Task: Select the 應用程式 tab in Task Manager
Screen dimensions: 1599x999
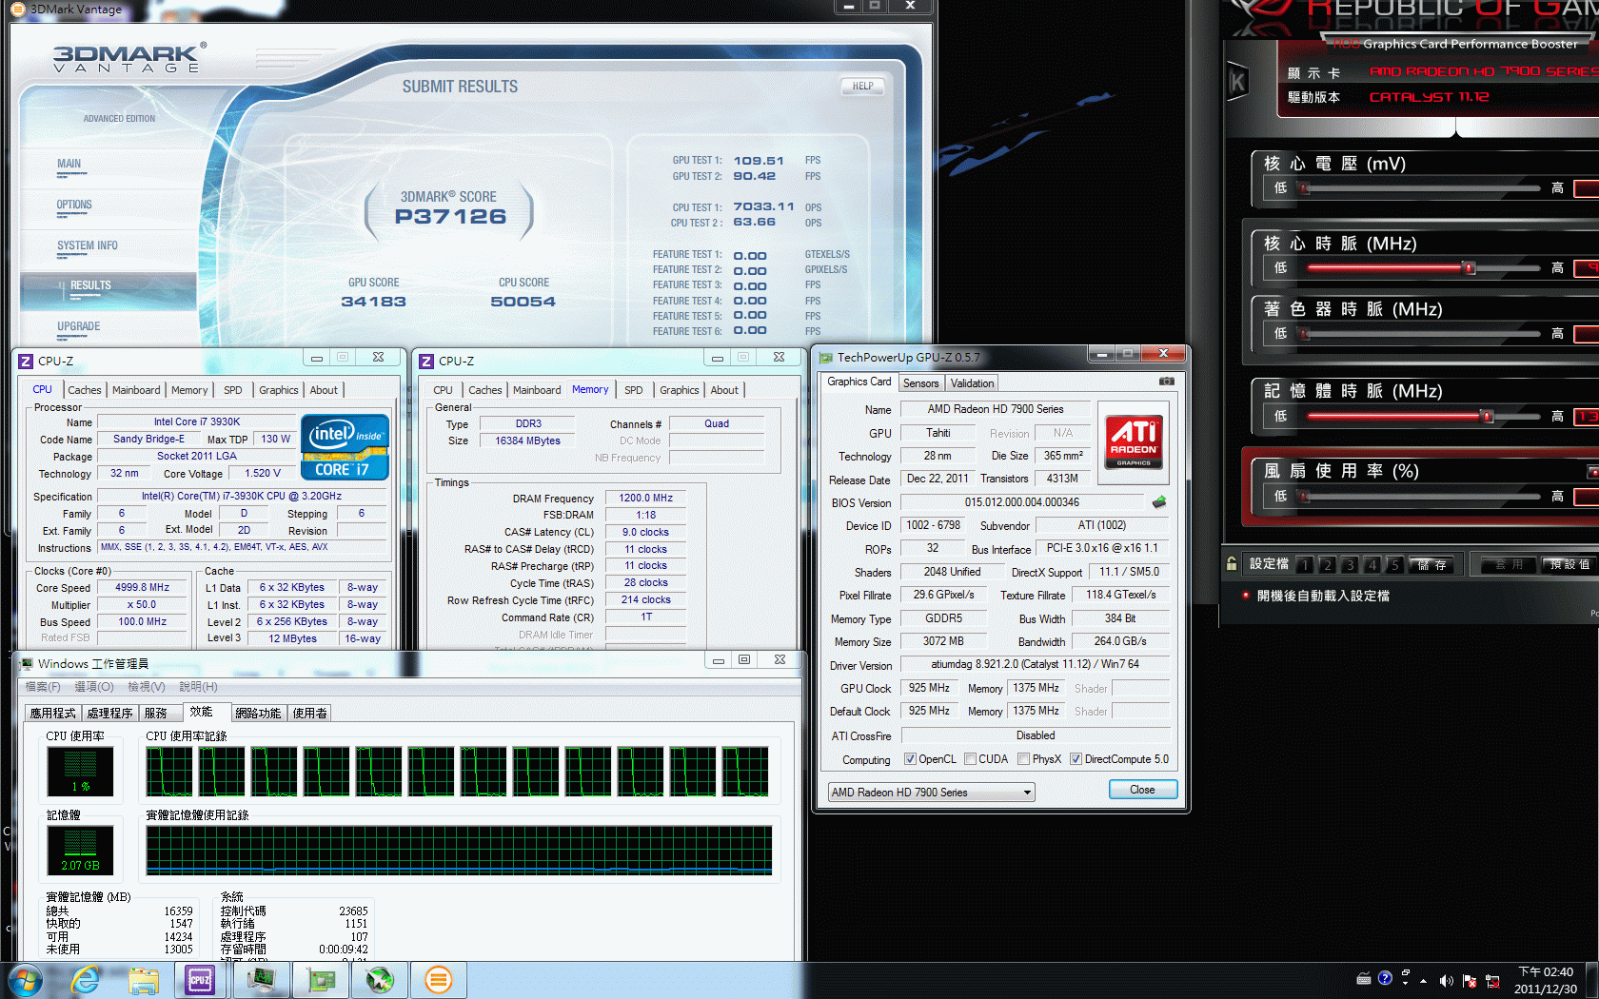Action: coord(52,713)
